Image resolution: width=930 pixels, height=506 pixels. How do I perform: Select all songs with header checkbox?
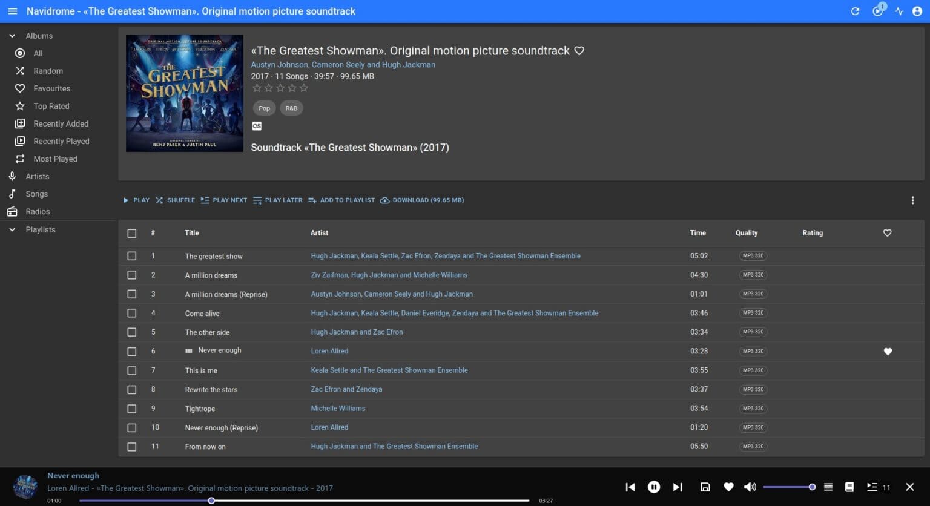pos(131,233)
